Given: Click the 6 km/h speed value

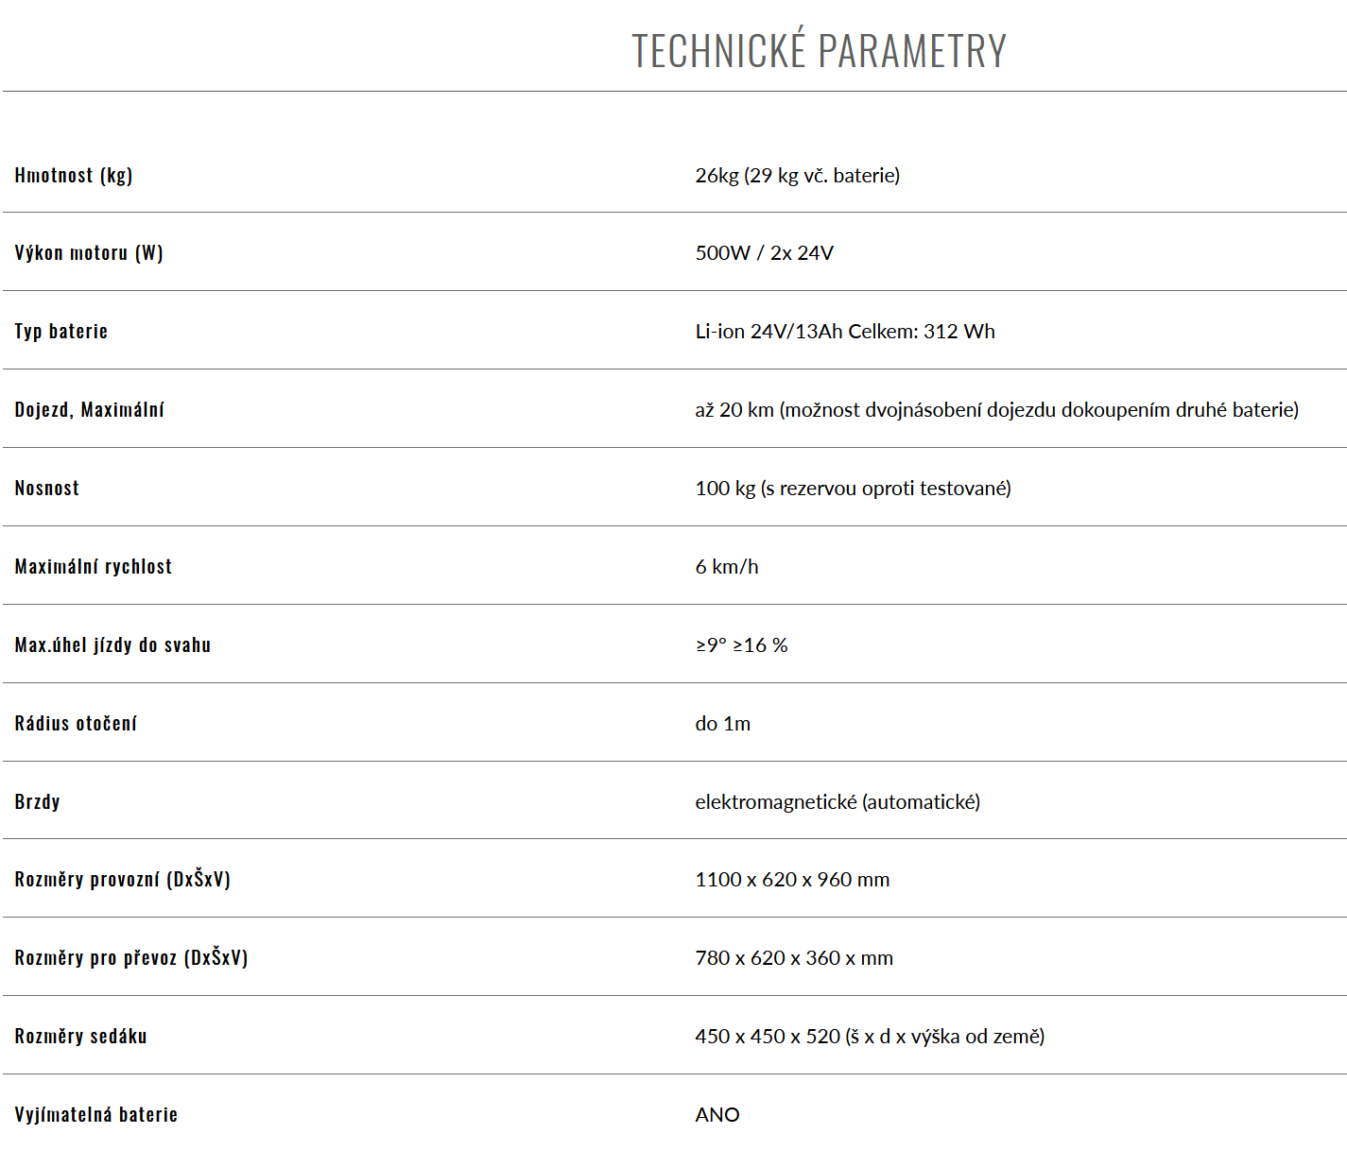Looking at the screenshot, I should click(x=726, y=567).
